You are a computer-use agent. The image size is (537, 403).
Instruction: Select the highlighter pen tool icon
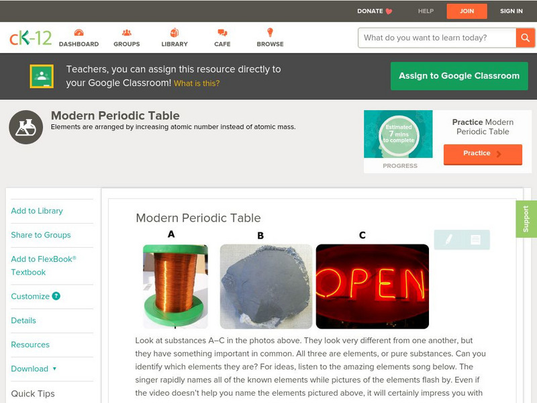tap(448, 239)
